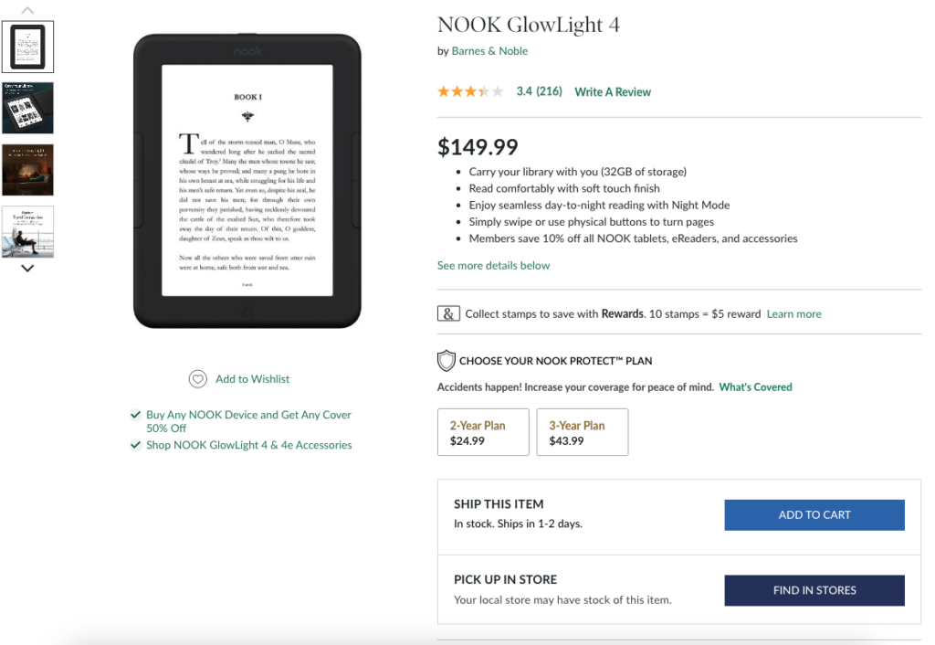935x645 pixels.
Task: Select the 3-Year Plan option
Action: (583, 432)
